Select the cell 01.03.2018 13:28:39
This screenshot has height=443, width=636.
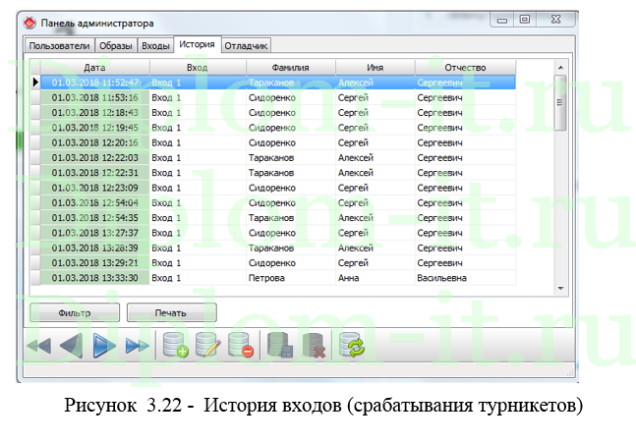(95, 248)
